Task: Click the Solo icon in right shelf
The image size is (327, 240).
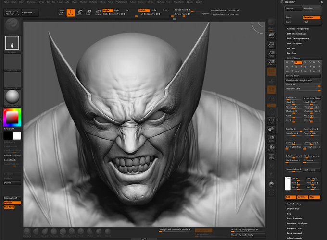Action: tap(271, 184)
